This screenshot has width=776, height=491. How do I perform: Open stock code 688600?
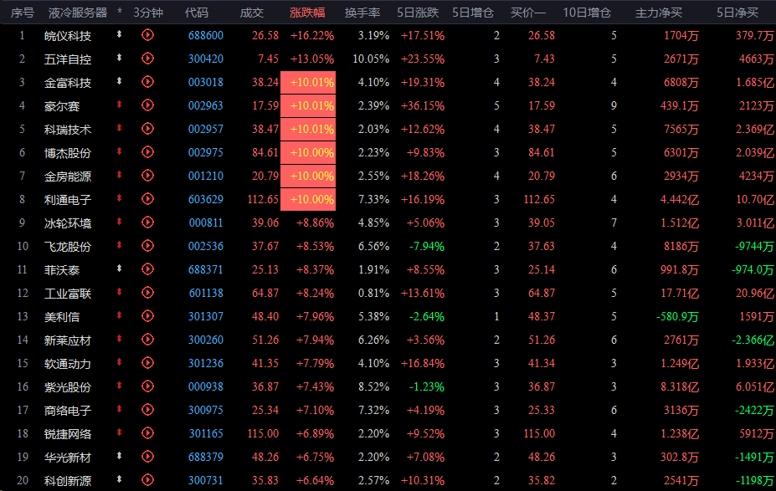click(206, 36)
